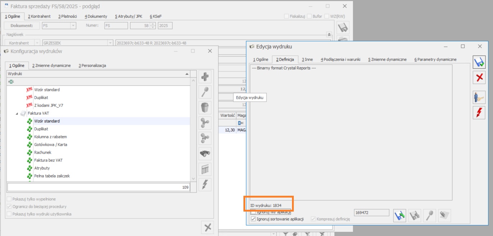
Task: Open the Kontrahent dropdown in the invoice header
Action: click(x=36, y=43)
